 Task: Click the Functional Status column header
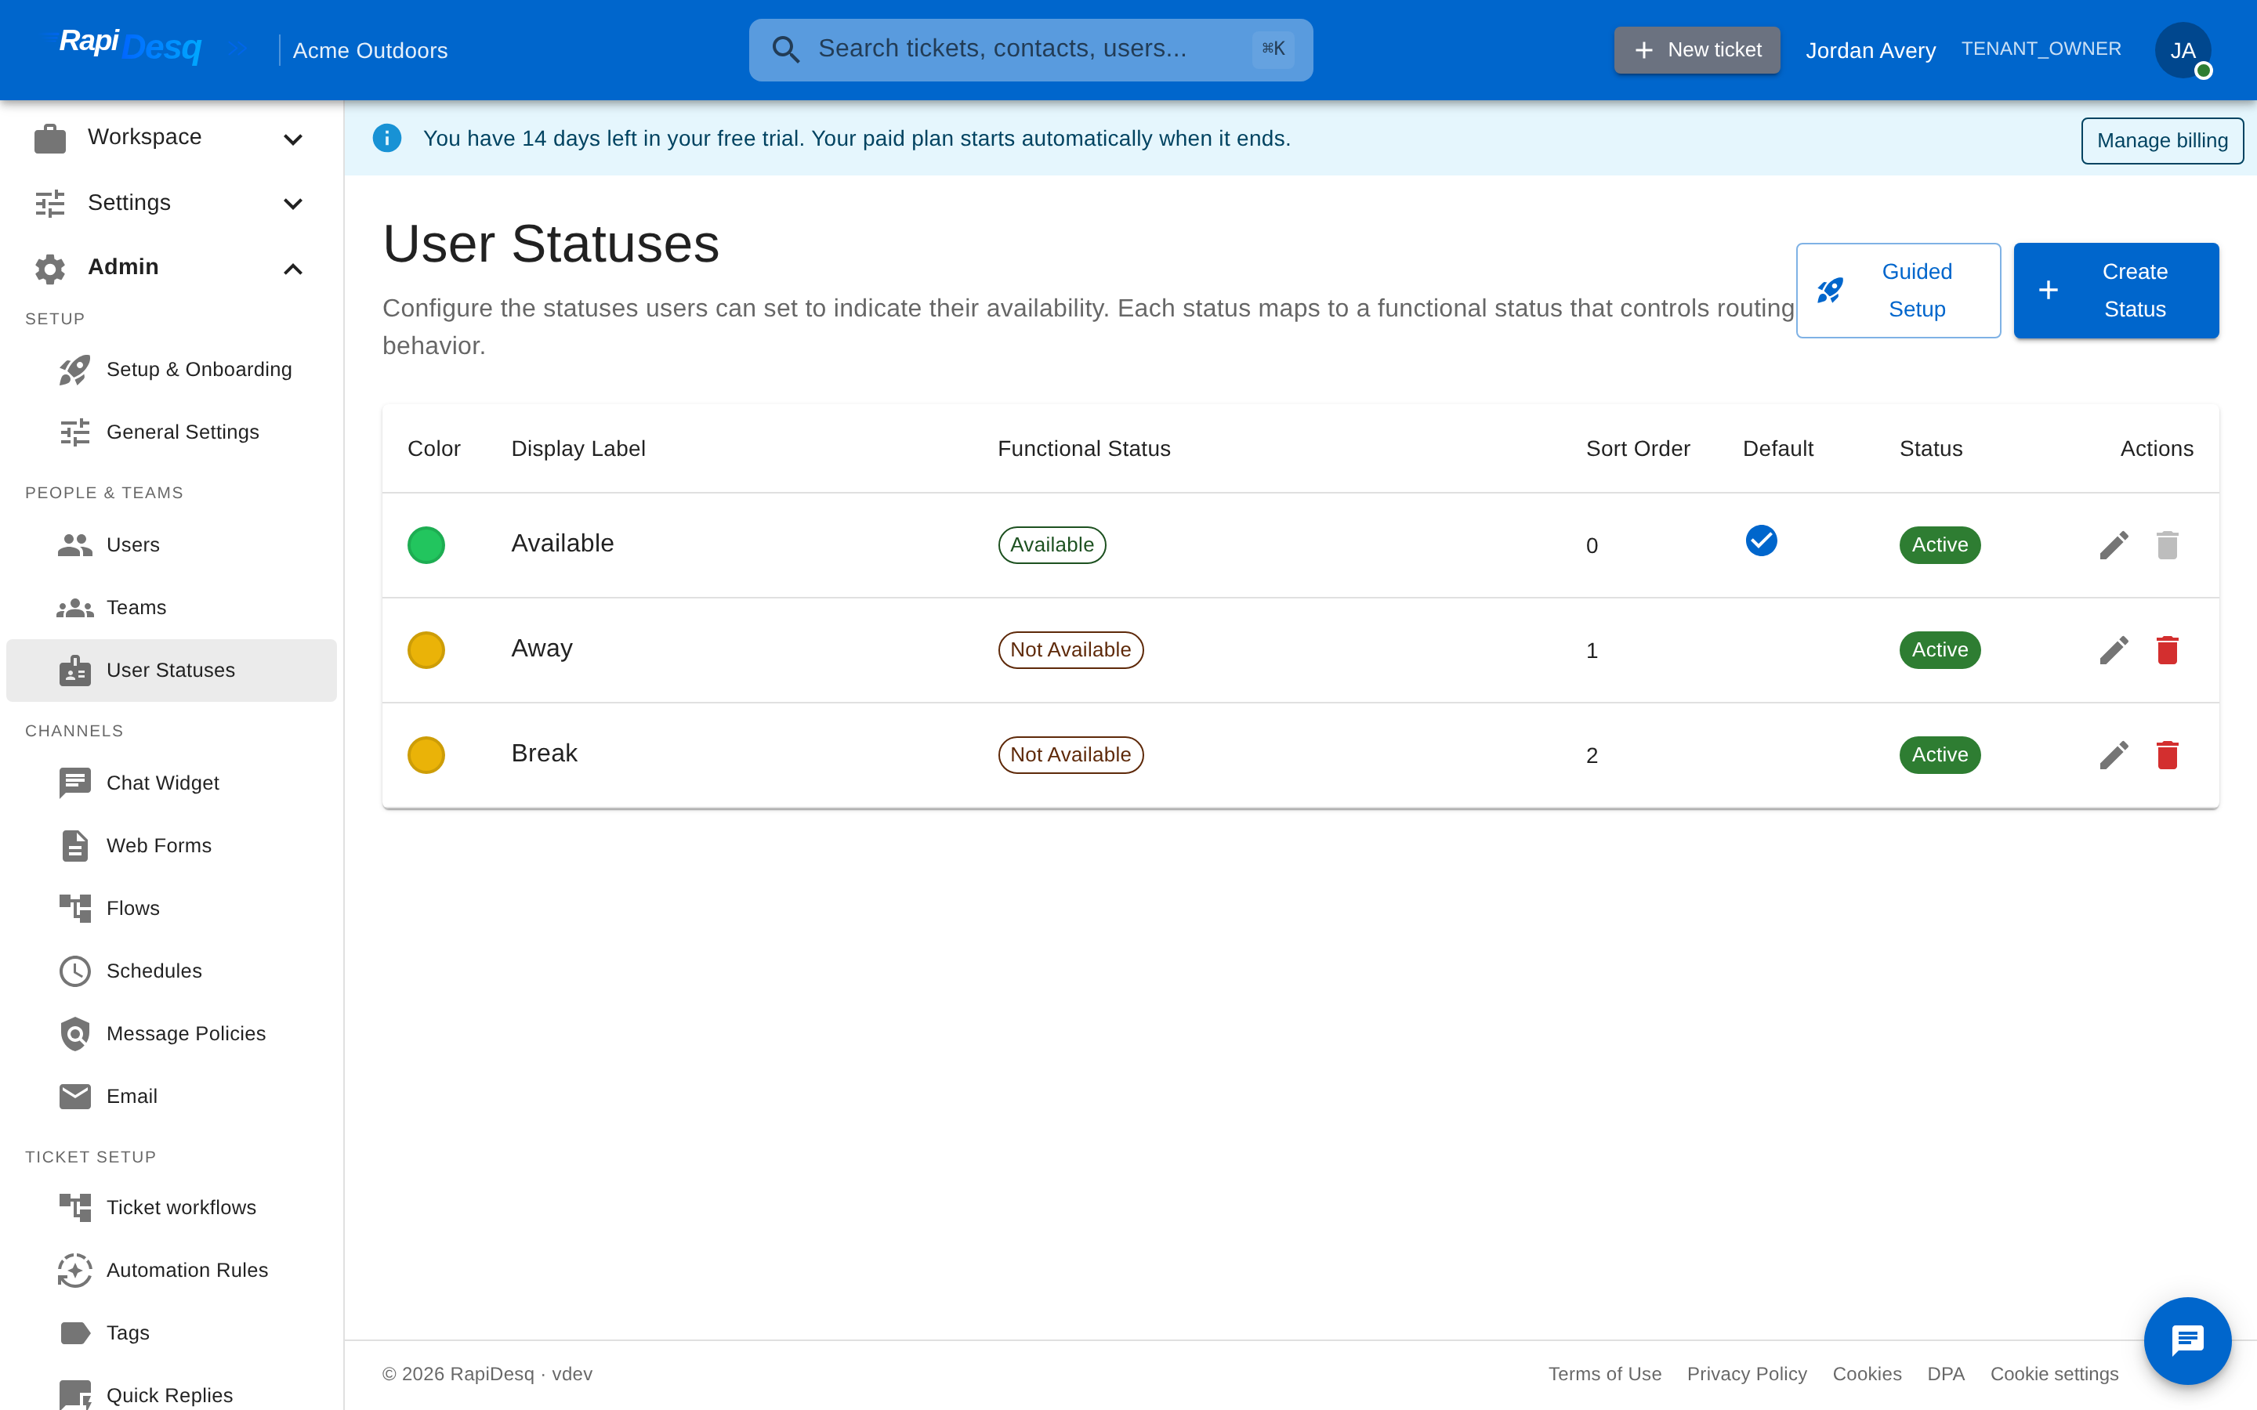point(1084,449)
